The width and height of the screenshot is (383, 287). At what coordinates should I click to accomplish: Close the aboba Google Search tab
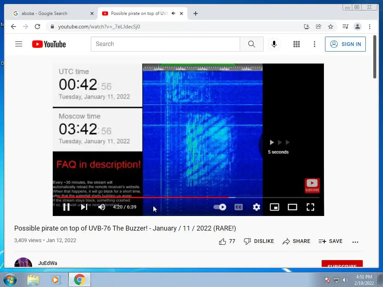coord(92,13)
